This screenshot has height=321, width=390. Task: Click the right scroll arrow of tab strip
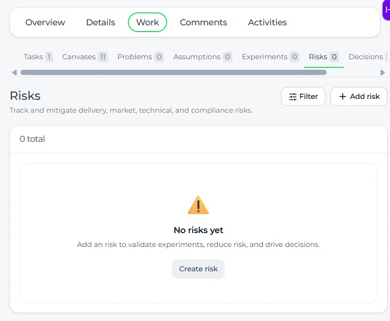tap(382, 73)
